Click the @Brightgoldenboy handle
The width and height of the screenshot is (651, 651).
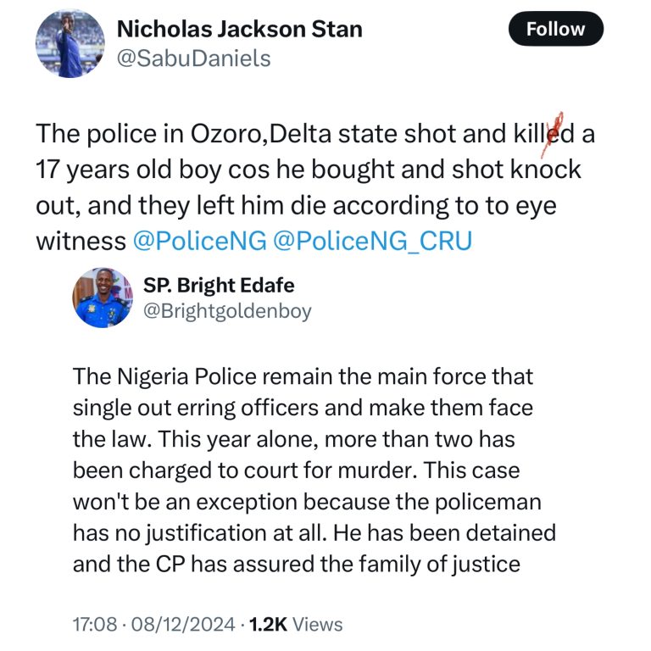(228, 311)
